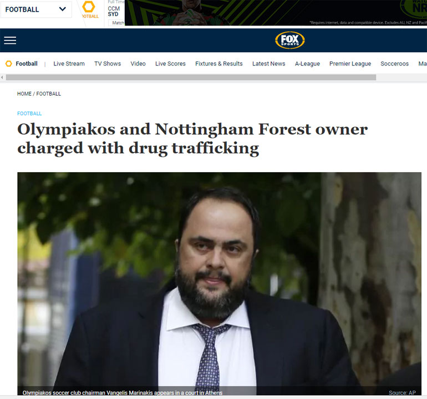Viewport: 427px width, 399px height.
Task: Open the Live Stream menu item
Action: click(x=69, y=63)
